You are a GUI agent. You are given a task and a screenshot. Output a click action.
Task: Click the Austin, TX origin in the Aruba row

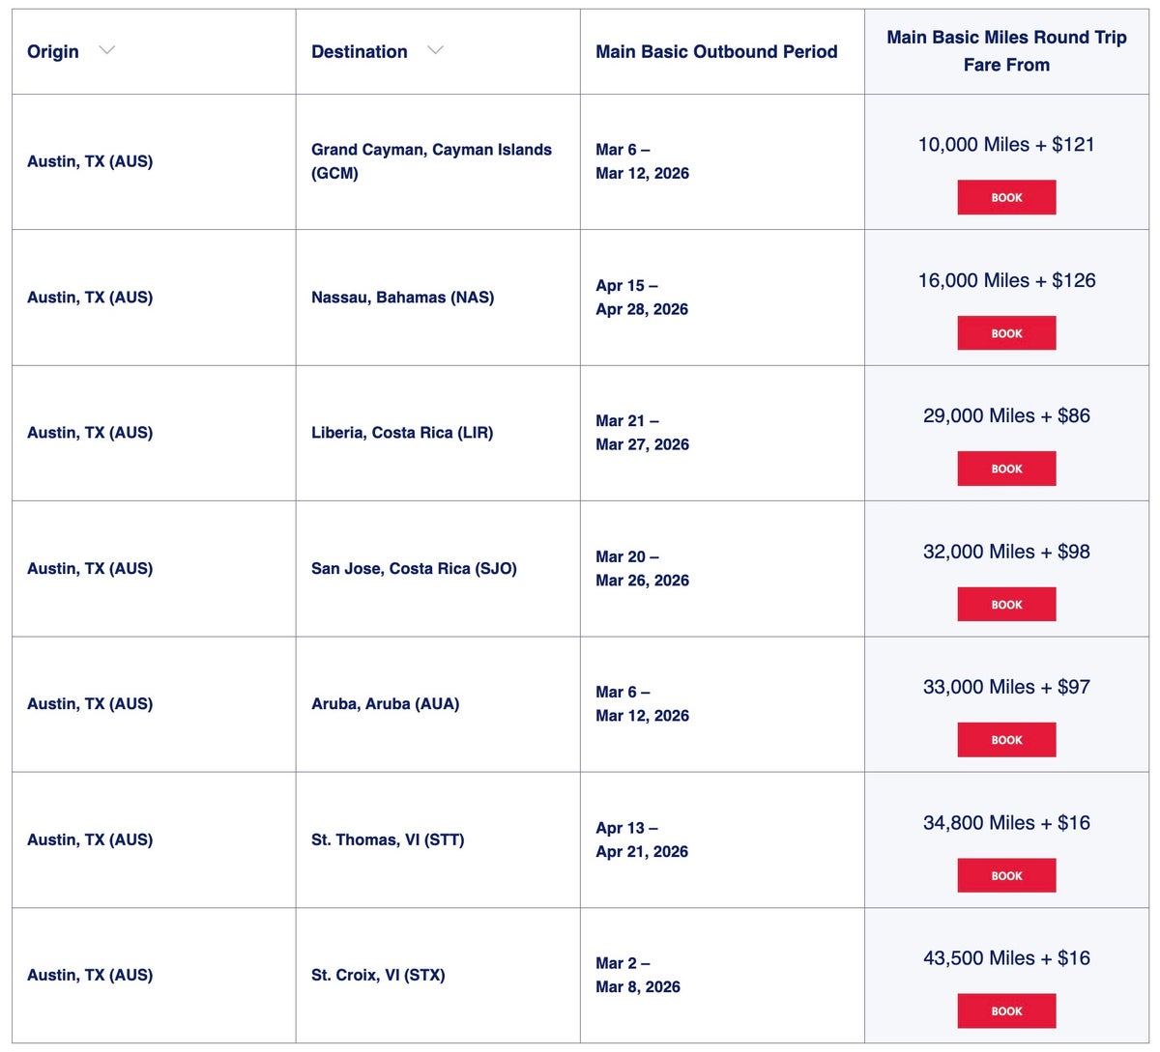[89, 703]
